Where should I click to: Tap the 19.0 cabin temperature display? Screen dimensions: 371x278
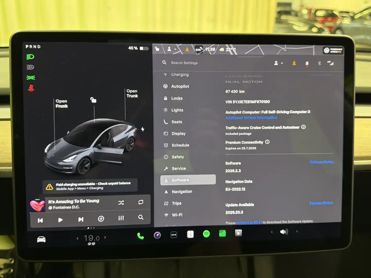click(92, 238)
